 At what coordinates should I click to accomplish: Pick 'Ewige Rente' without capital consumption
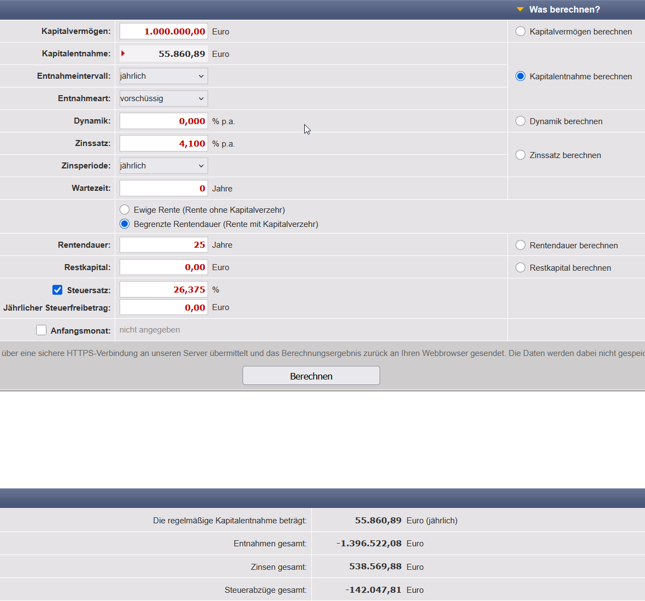(125, 209)
